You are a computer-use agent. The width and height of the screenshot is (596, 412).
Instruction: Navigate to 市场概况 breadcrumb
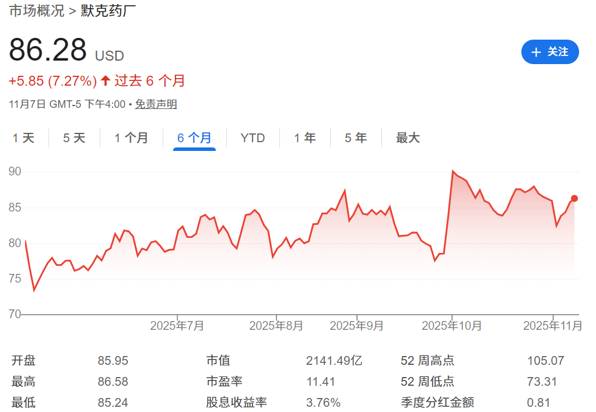(x=36, y=10)
